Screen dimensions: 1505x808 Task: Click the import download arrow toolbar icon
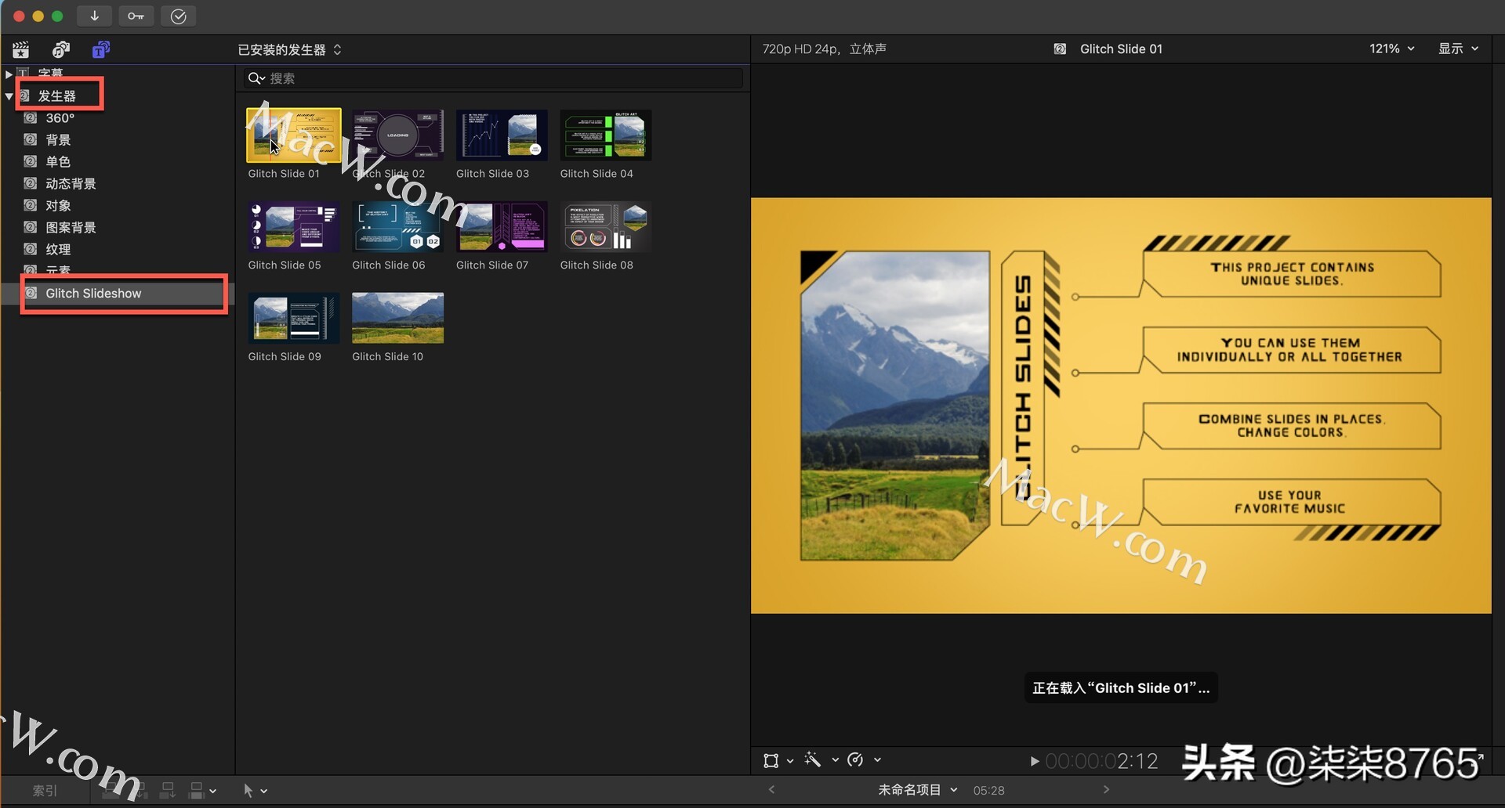(x=94, y=16)
